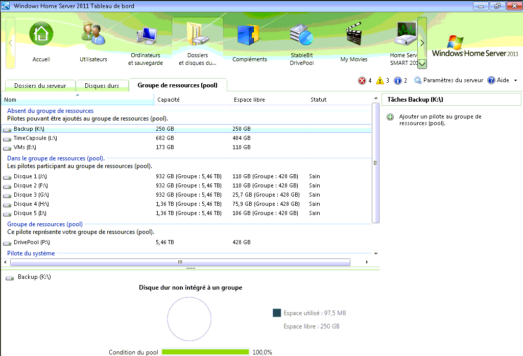
Task: Open the Compléments add-ins section
Action: (x=249, y=35)
